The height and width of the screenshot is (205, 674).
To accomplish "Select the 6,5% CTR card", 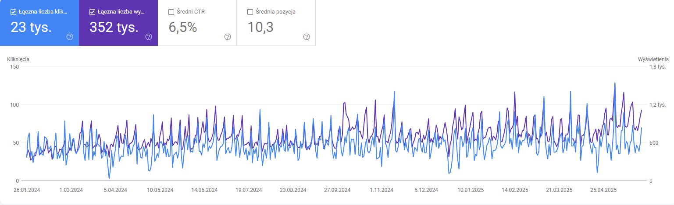I will (x=197, y=23).
